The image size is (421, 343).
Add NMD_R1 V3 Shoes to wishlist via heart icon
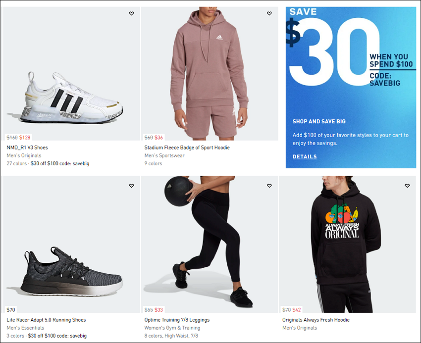coord(131,13)
